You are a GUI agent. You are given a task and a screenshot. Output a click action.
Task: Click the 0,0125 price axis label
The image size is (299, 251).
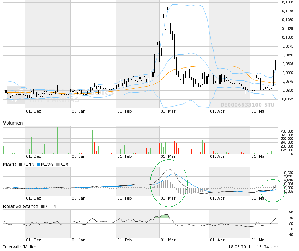click(x=288, y=99)
